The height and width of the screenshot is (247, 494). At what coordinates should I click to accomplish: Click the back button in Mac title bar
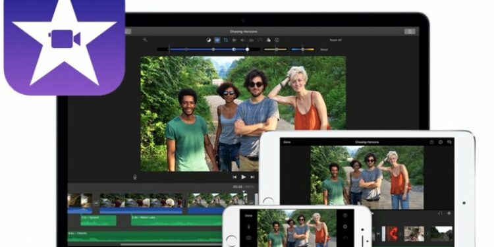coord(127,32)
